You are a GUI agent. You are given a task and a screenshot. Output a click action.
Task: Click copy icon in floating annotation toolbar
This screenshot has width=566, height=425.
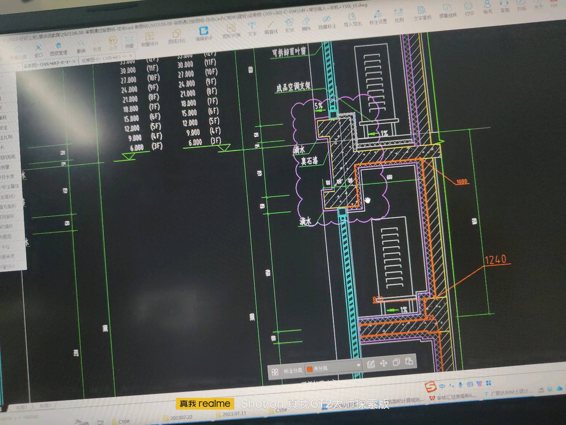pyautogui.click(x=396, y=362)
